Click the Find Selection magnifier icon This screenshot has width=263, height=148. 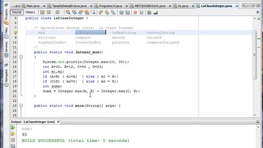[68, 12]
